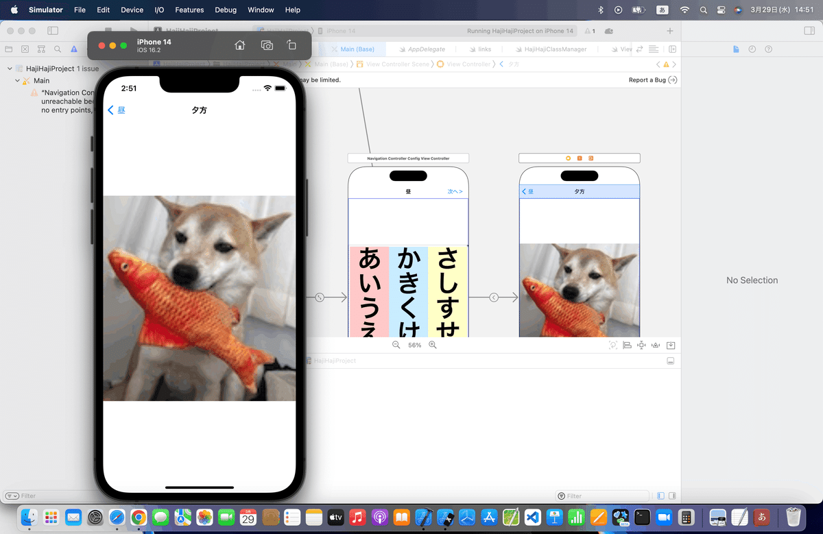Click the View Controller breadcrumb

tap(464, 64)
